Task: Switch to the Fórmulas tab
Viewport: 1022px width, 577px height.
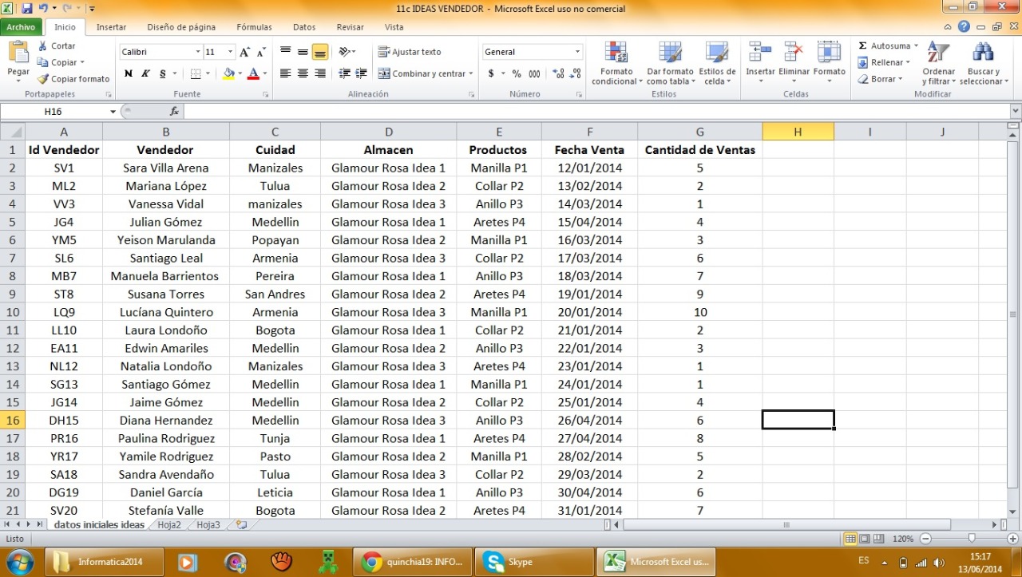Action: pos(254,27)
